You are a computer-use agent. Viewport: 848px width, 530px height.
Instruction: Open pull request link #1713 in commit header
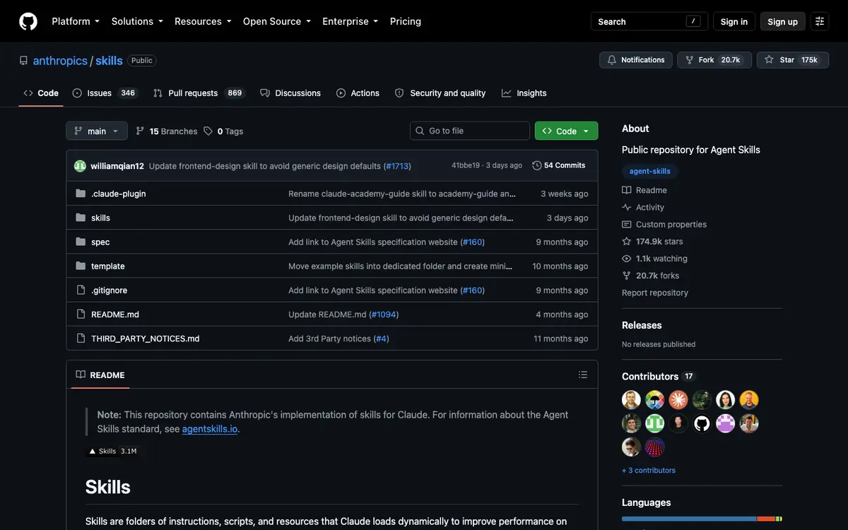pyautogui.click(x=397, y=166)
